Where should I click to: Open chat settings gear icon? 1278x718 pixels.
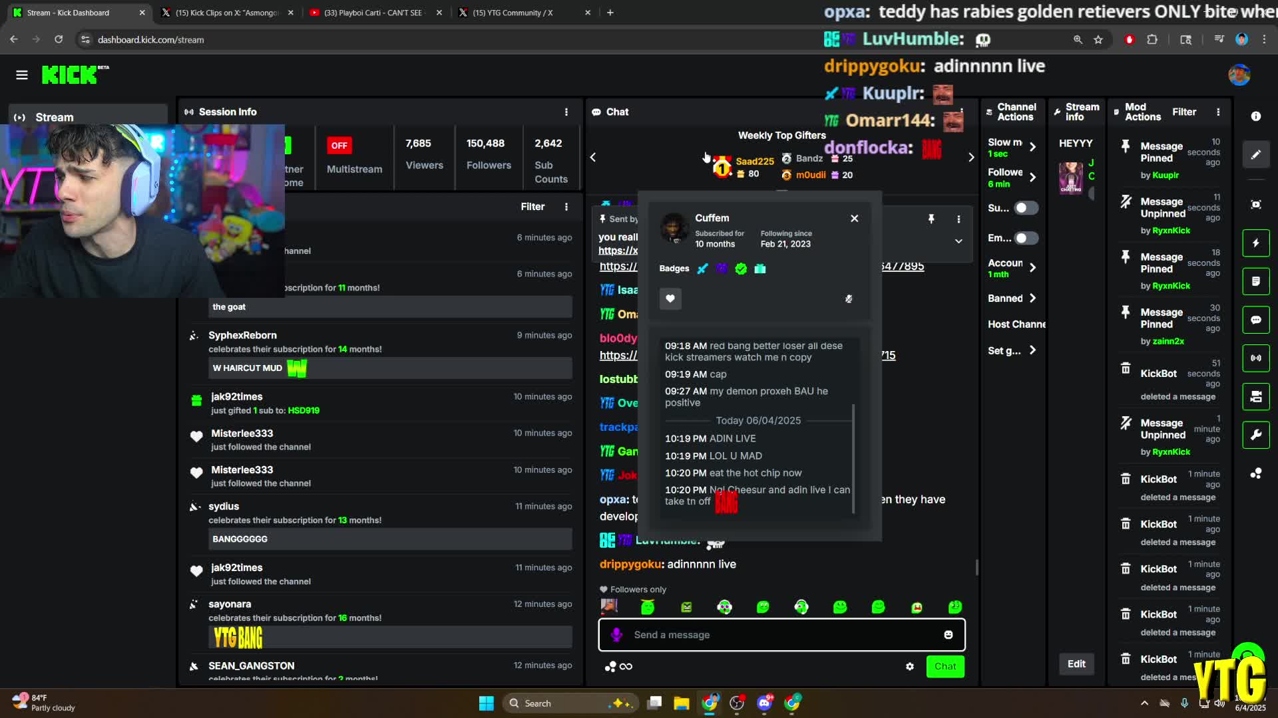(x=910, y=667)
